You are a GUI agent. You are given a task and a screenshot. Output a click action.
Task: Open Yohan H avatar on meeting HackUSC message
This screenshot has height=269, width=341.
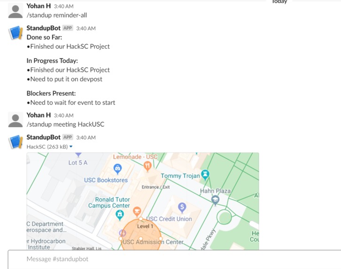tap(15, 120)
